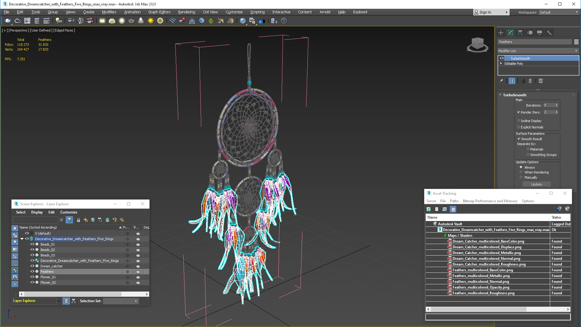Viewport: 581px width, 327px height.
Task: Toggle visibility of Dream_catcher layer
Action: pyautogui.click(x=32, y=266)
